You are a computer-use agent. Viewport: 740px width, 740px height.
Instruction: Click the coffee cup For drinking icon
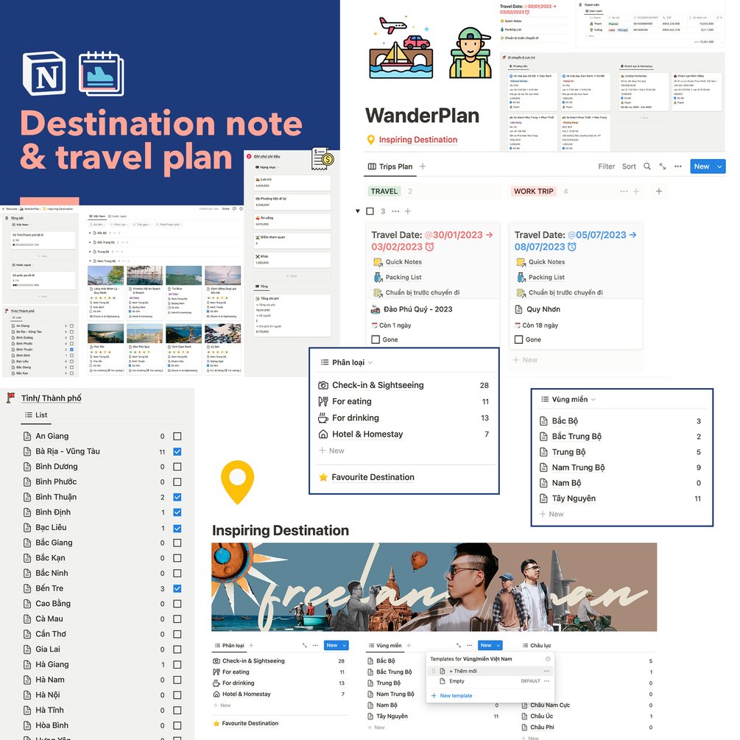point(323,417)
